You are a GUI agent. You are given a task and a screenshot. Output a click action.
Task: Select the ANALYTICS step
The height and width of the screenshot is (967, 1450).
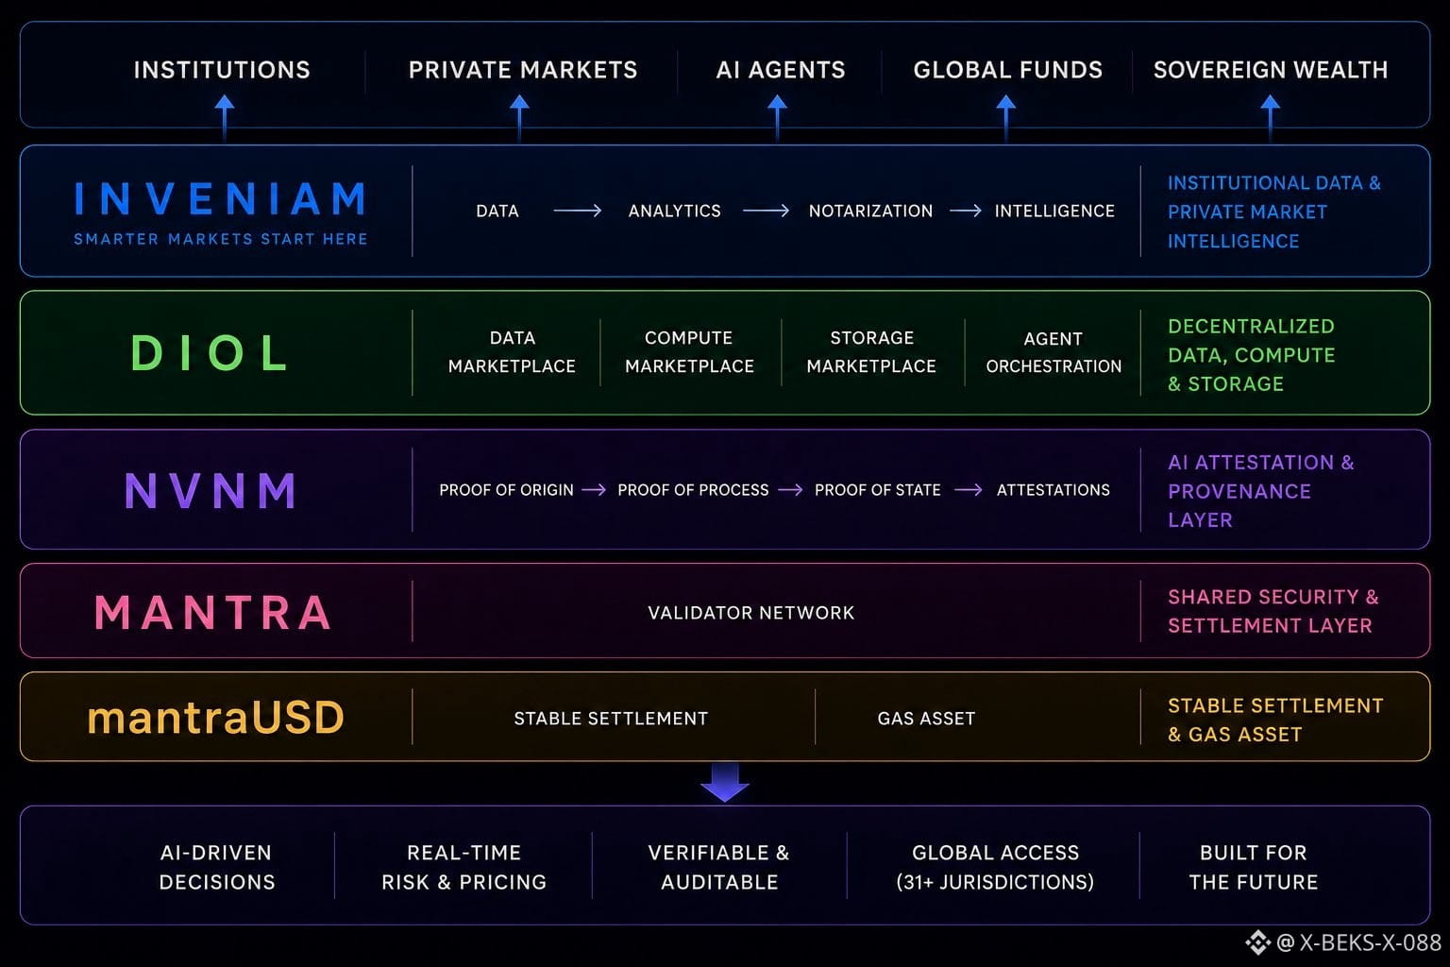[x=675, y=211]
